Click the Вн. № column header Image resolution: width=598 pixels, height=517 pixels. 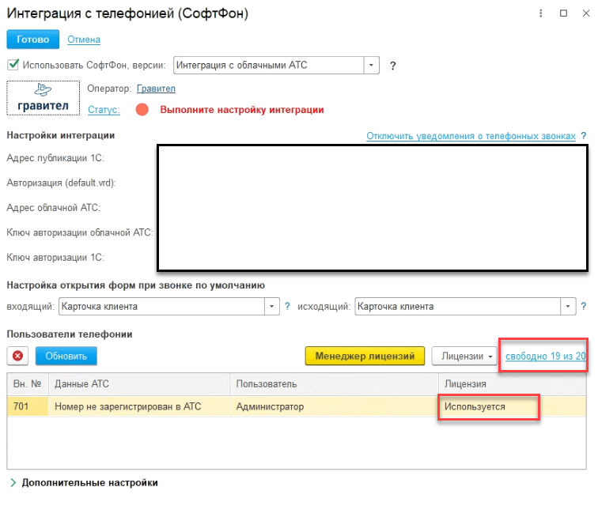tap(28, 384)
